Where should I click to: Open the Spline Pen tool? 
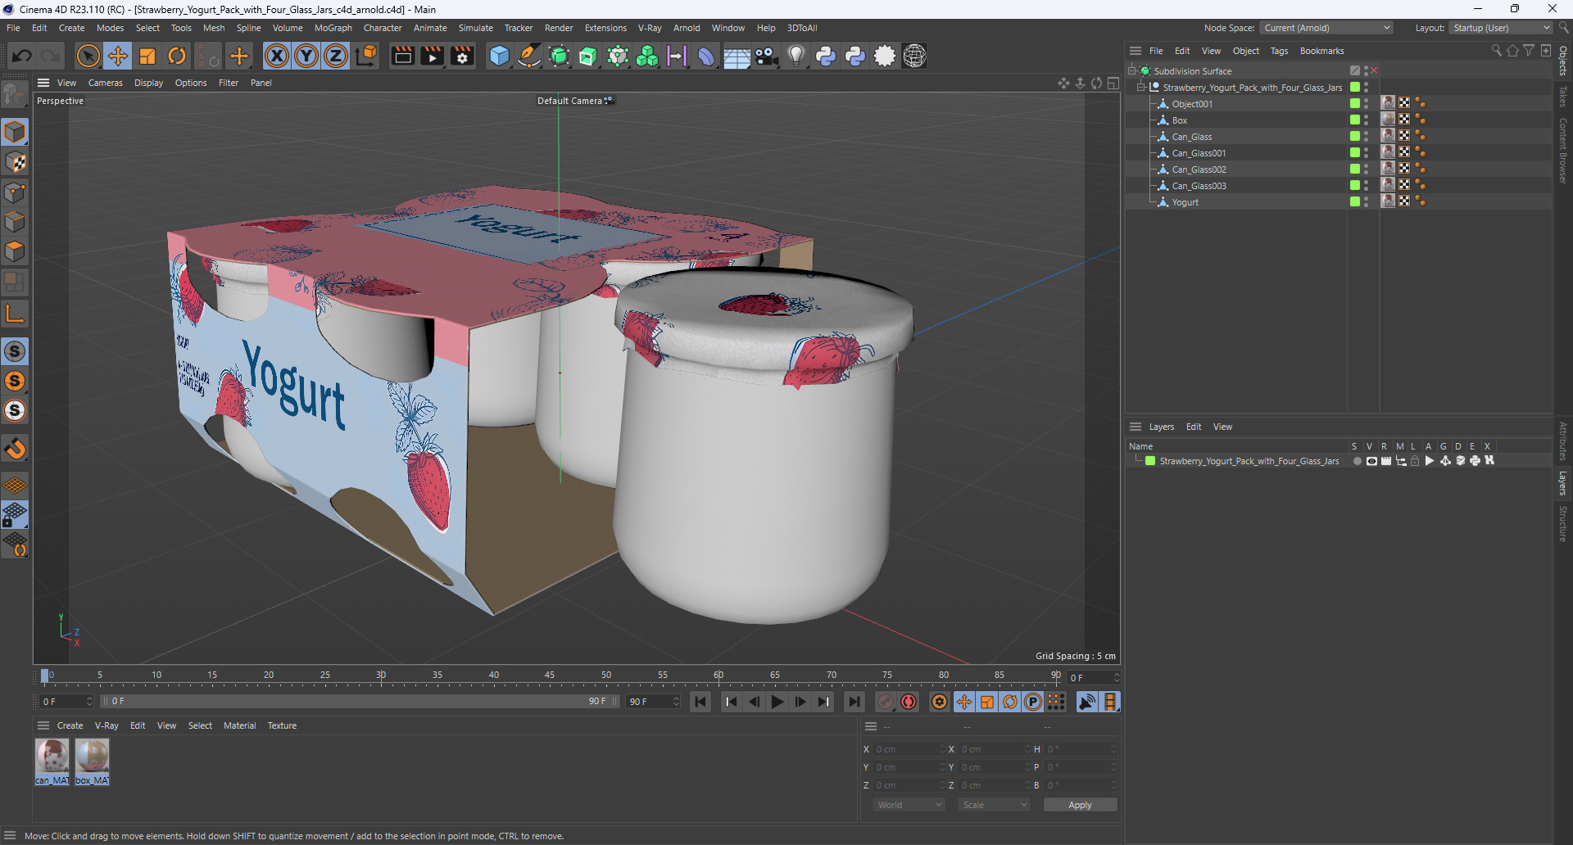pyautogui.click(x=529, y=56)
